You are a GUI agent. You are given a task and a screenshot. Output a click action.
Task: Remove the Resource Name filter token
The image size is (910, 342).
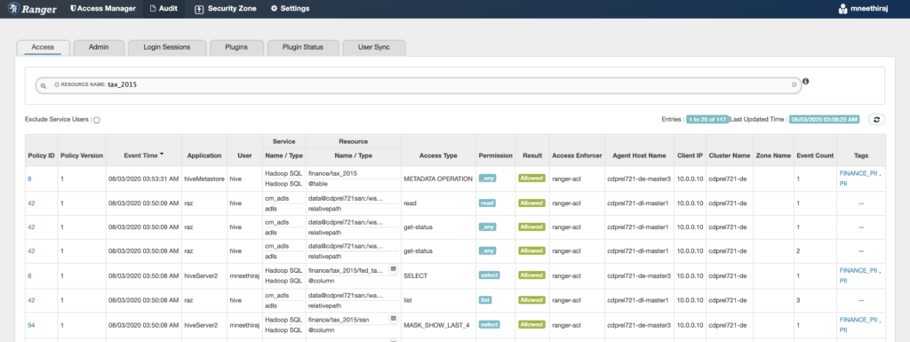tap(56, 84)
